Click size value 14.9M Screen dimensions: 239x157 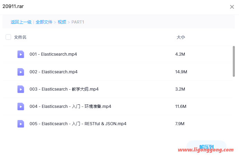(x=181, y=72)
